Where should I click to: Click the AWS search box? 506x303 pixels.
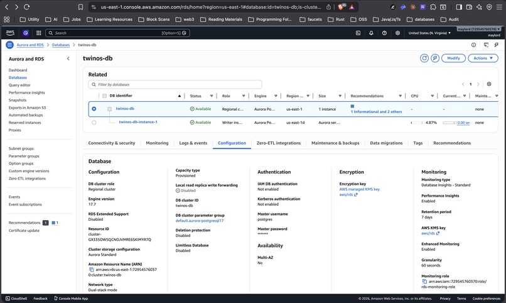coord(117,33)
